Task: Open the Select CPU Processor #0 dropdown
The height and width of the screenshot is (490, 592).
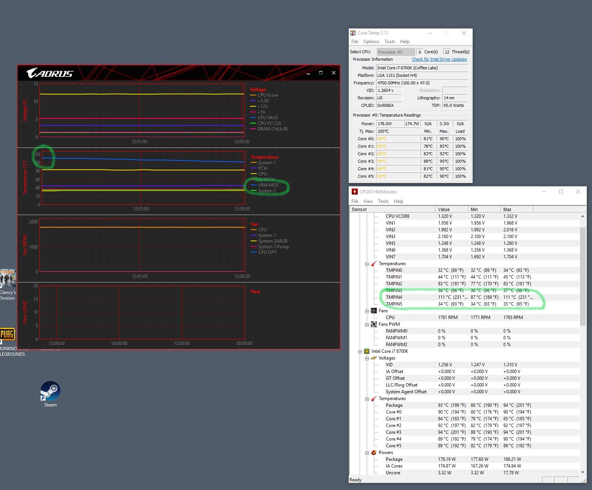Action: pos(396,52)
